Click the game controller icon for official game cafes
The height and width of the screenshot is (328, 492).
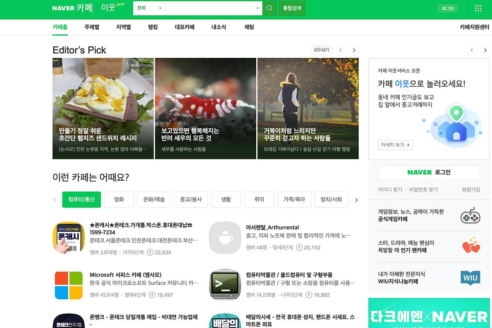coord(470,215)
